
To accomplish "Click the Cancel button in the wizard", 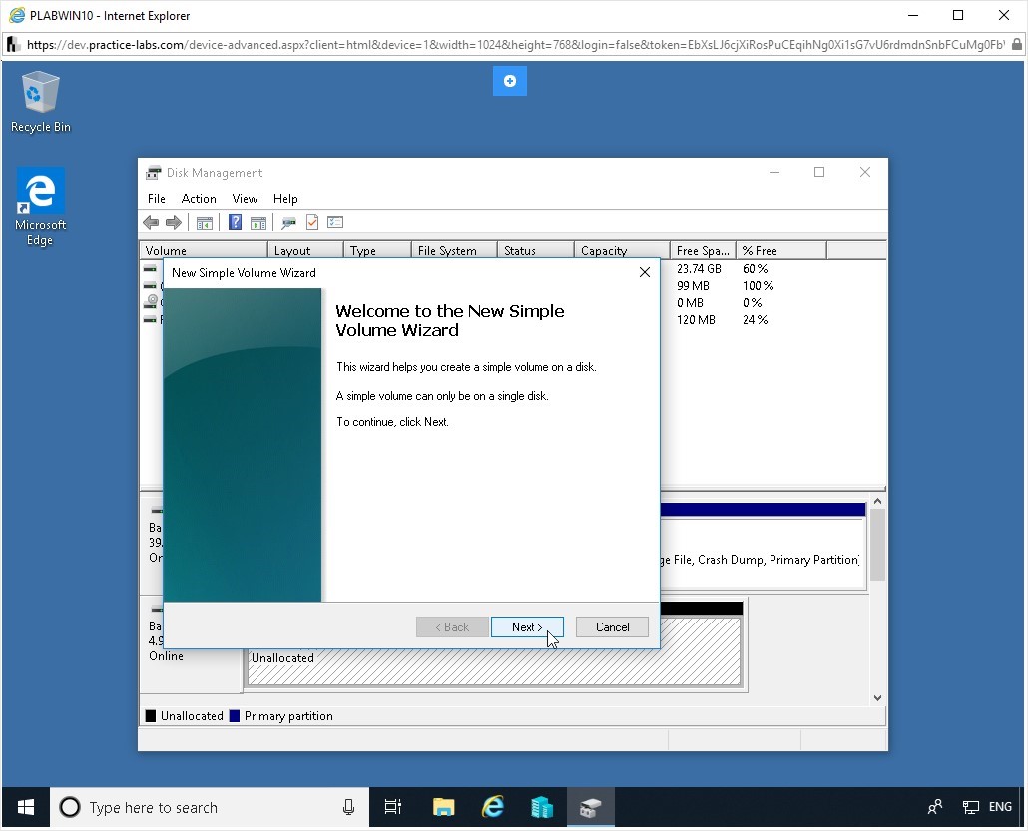I will [x=613, y=627].
